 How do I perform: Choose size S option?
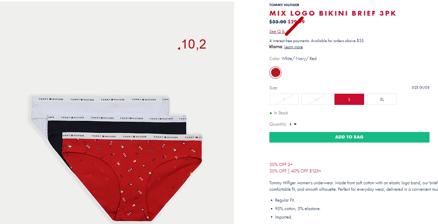tap(284, 99)
